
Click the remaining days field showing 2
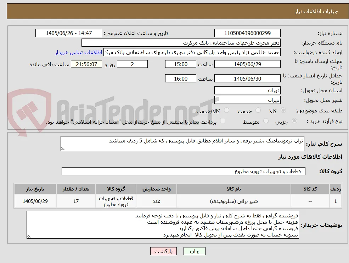(132, 64)
